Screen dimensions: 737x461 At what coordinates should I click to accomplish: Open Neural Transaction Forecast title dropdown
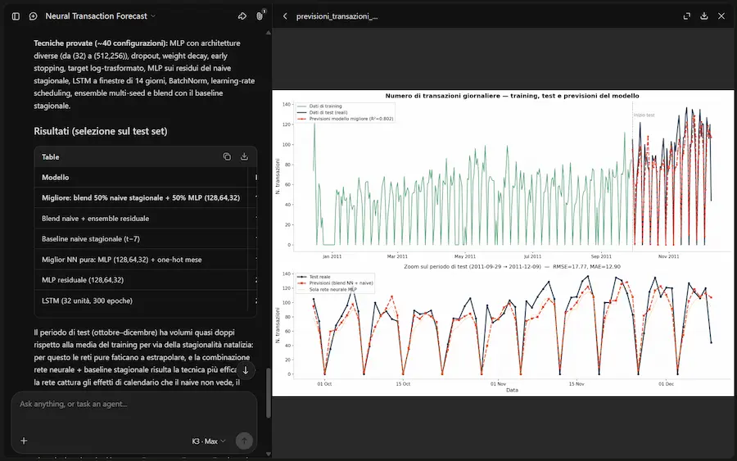click(100, 16)
